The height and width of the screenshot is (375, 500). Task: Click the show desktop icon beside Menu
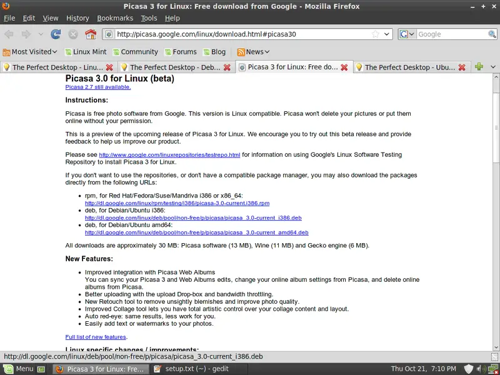click(x=41, y=369)
